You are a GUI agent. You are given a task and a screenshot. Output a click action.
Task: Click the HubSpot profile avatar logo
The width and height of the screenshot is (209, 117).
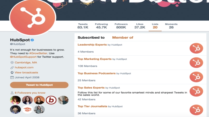tap(33, 17)
